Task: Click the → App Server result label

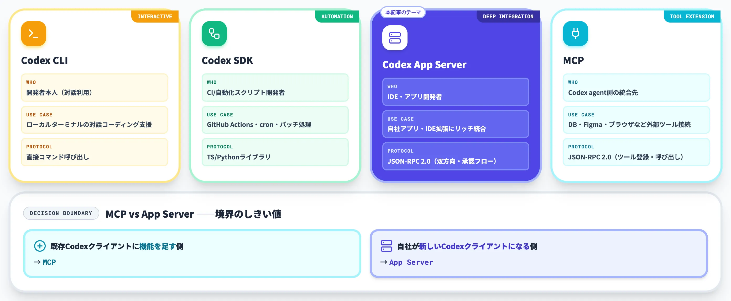Action: click(407, 262)
